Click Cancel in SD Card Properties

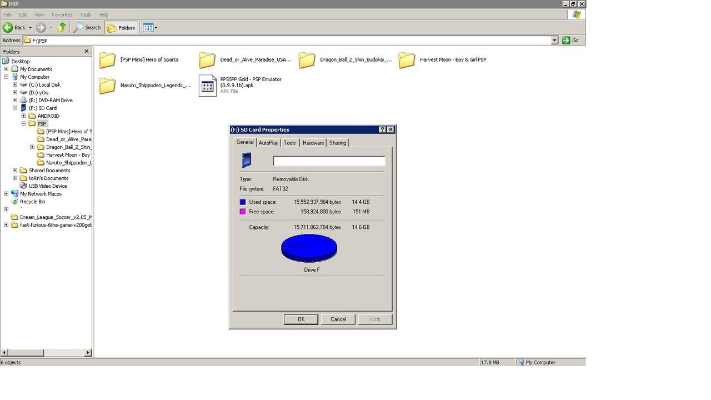[338, 319]
